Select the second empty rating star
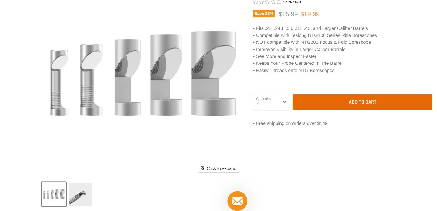The image size is (437, 211). click(x=261, y=2)
